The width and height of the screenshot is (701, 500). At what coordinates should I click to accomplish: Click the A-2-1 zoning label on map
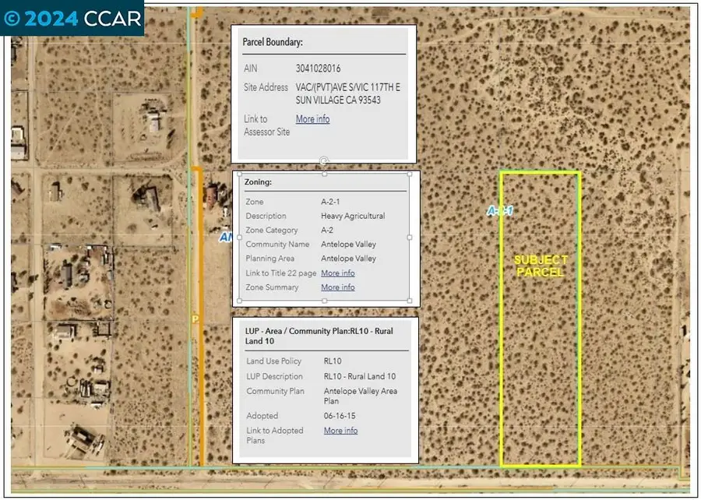point(499,210)
